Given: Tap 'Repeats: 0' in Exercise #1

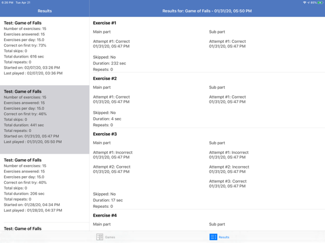Looking at the screenshot, I should 103,70.
